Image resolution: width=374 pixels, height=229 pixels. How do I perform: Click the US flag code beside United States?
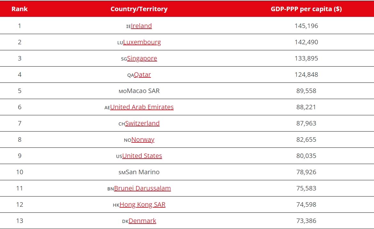coord(119,157)
